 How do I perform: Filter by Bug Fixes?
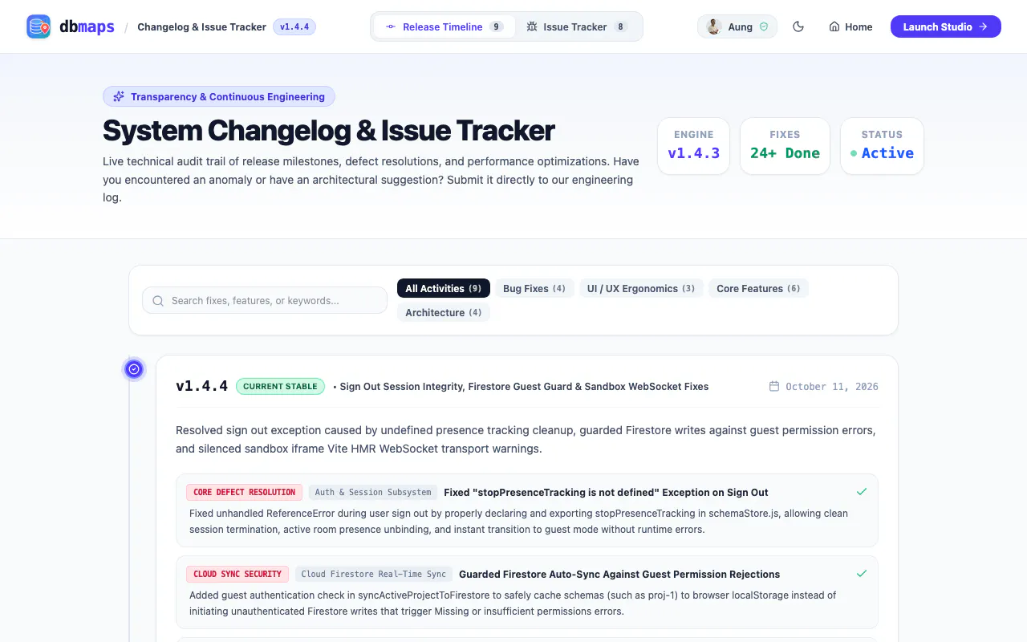pos(534,288)
